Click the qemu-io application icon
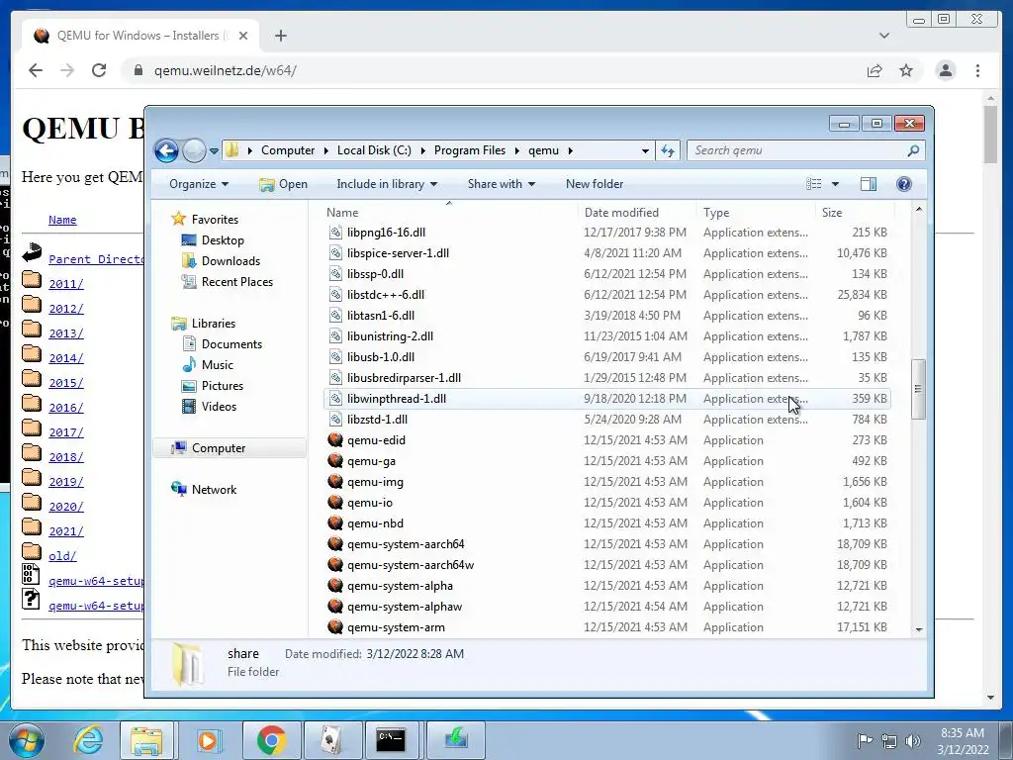 [x=335, y=502]
